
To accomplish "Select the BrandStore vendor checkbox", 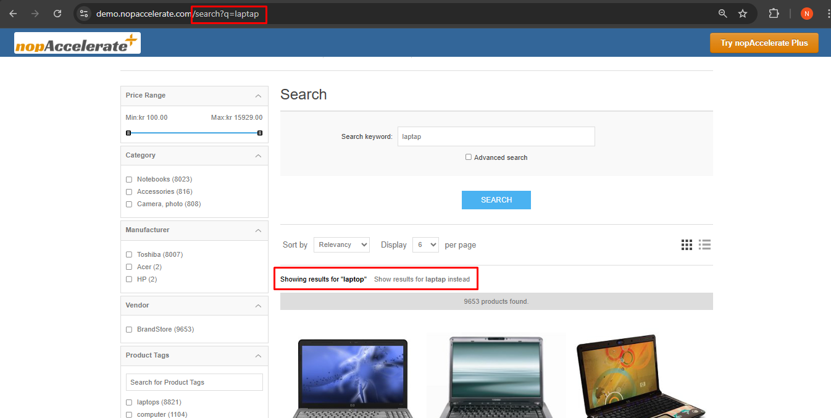I will pos(129,330).
